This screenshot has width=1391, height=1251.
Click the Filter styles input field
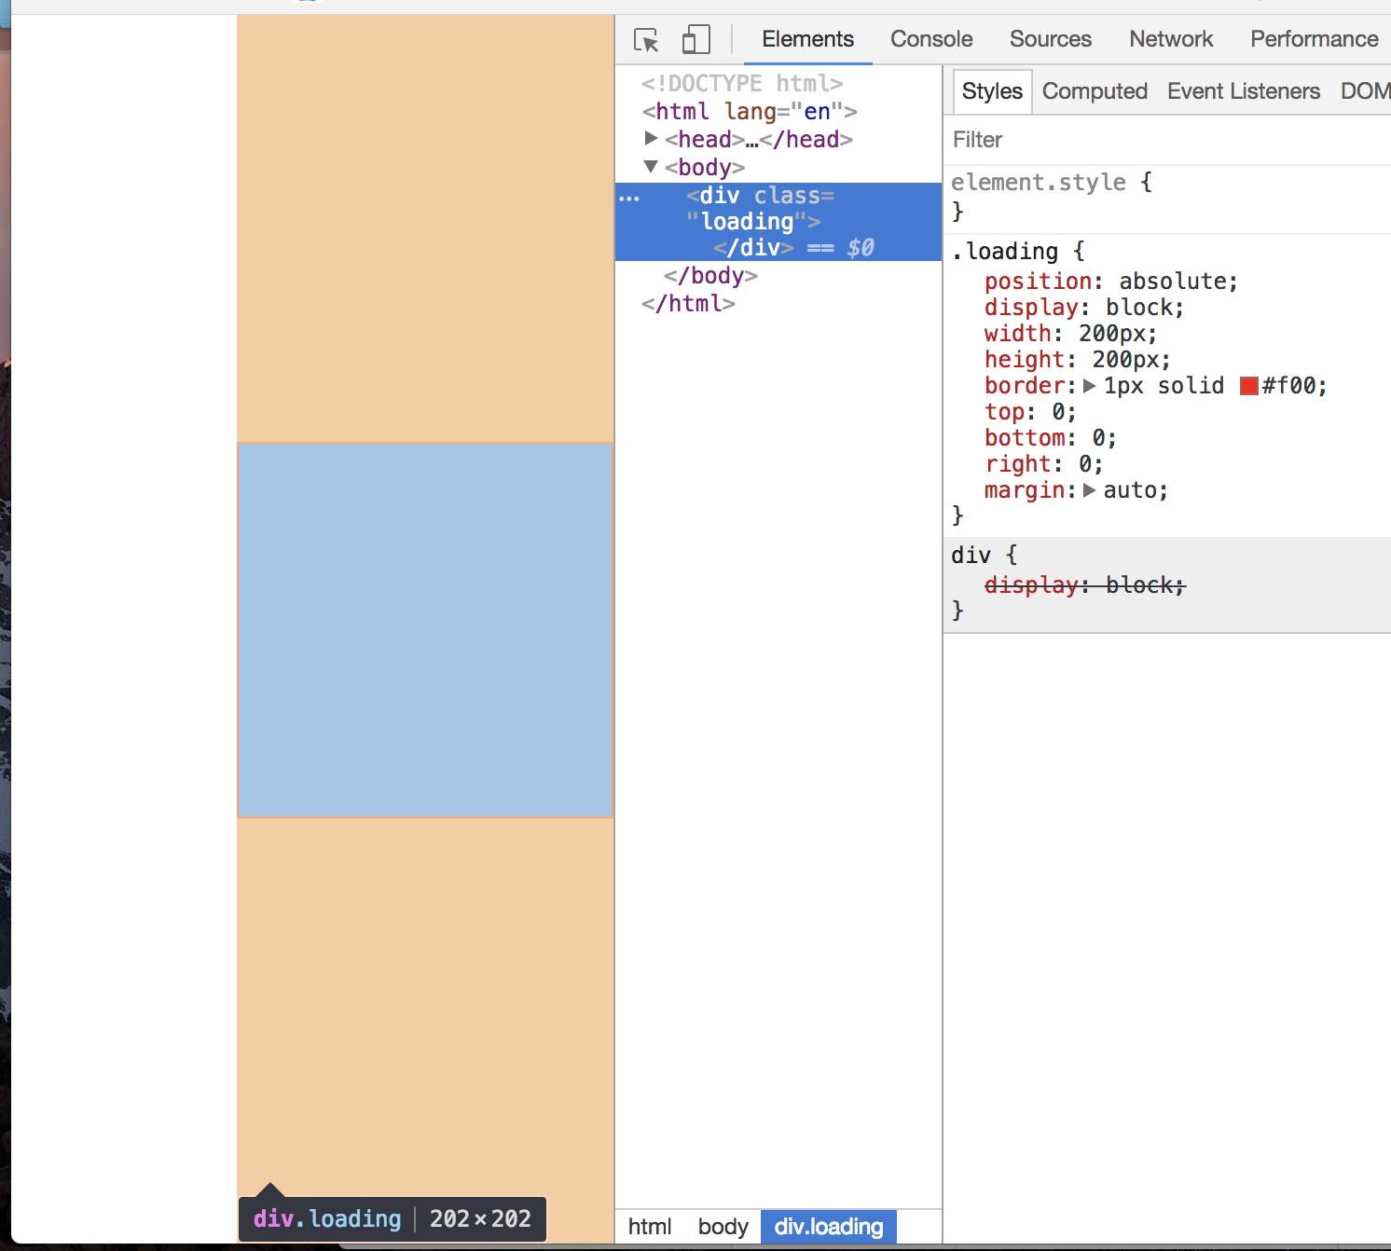pyautogui.click(x=1167, y=140)
